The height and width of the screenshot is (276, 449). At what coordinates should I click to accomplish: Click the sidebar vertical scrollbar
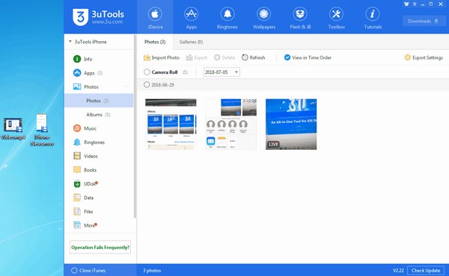(135, 127)
